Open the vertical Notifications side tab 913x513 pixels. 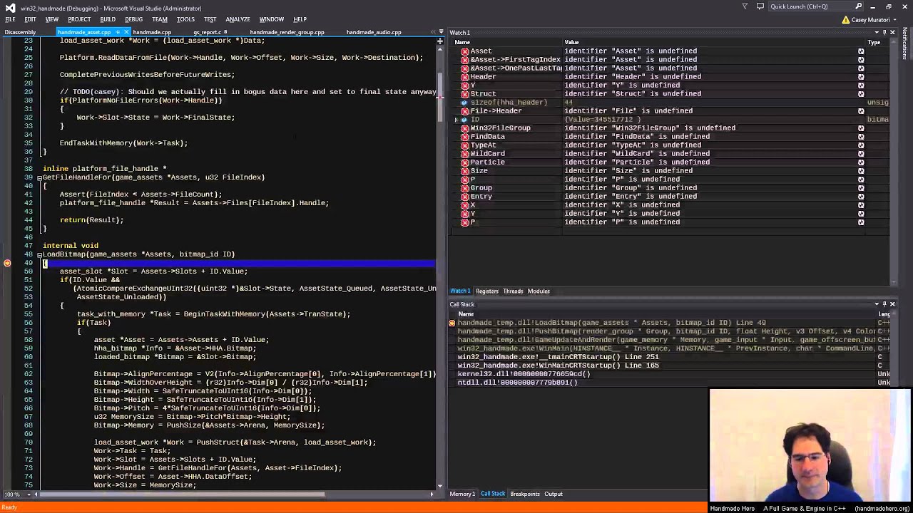tap(906, 43)
